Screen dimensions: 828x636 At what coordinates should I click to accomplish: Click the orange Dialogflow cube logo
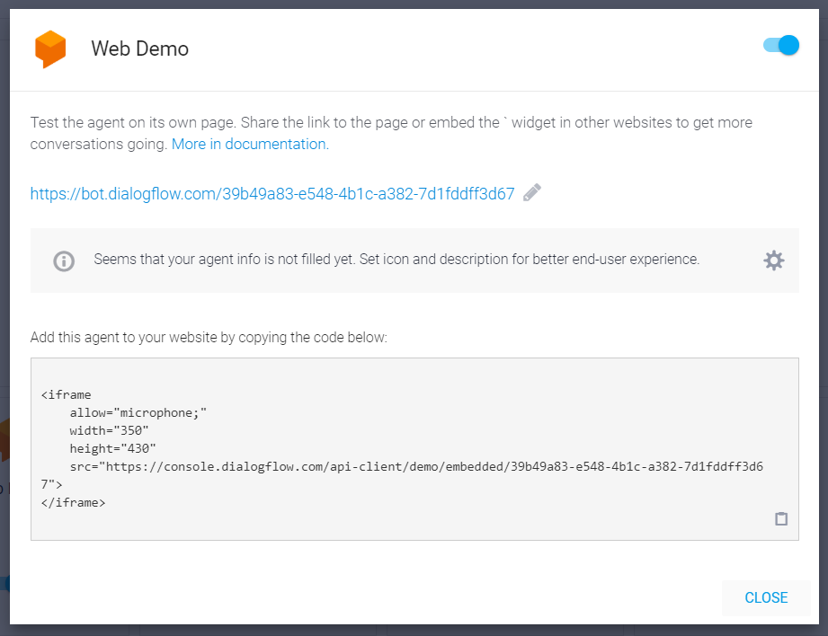(50, 49)
